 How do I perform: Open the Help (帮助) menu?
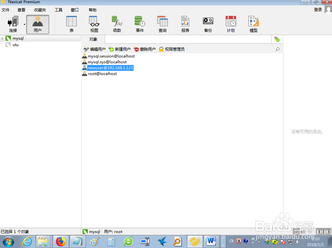click(x=93, y=10)
